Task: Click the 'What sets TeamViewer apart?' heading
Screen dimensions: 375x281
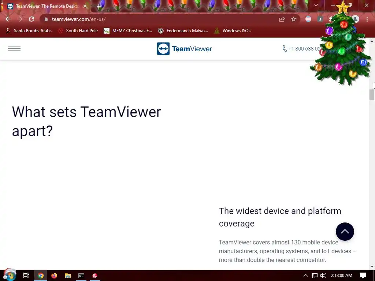Action: [86, 121]
